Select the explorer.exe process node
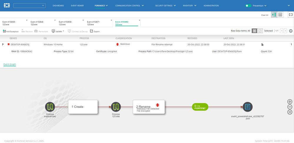 click(x=50, y=107)
